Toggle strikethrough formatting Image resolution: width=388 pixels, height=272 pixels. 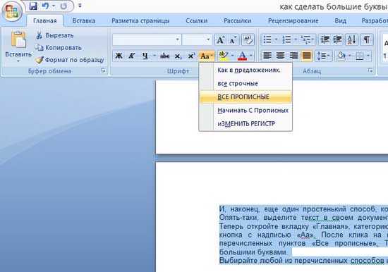coord(164,56)
